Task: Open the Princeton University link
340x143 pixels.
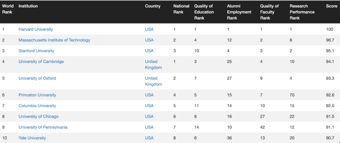Action: pyautogui.click(x=37, y=95)
